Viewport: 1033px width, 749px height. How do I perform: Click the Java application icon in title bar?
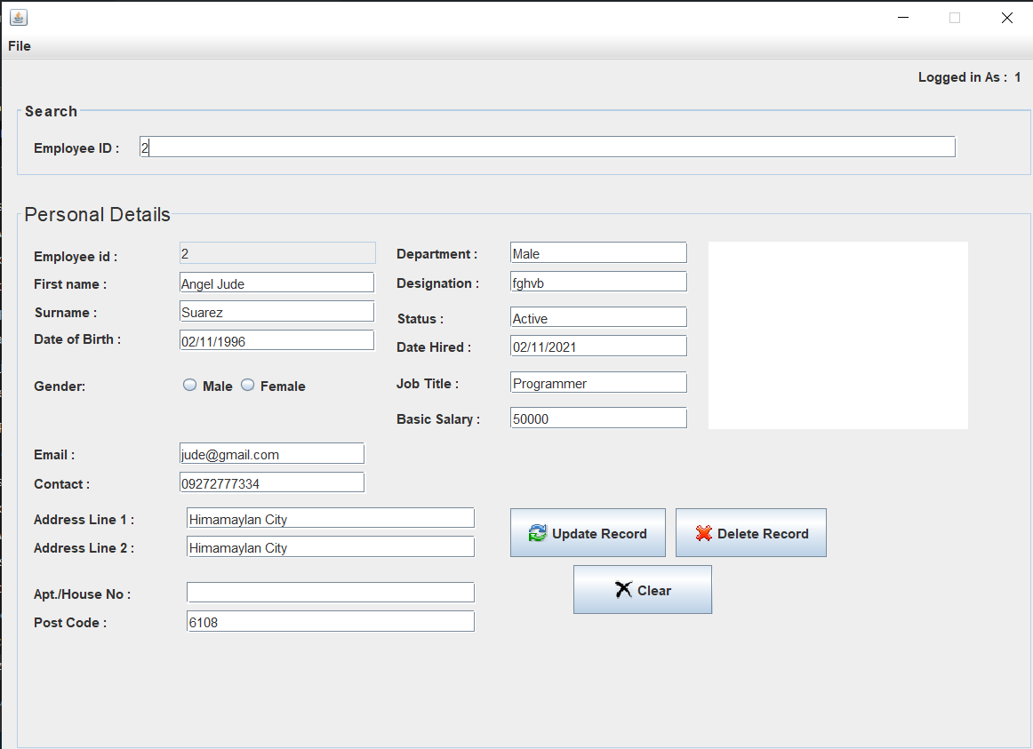[x=19, y=17]
